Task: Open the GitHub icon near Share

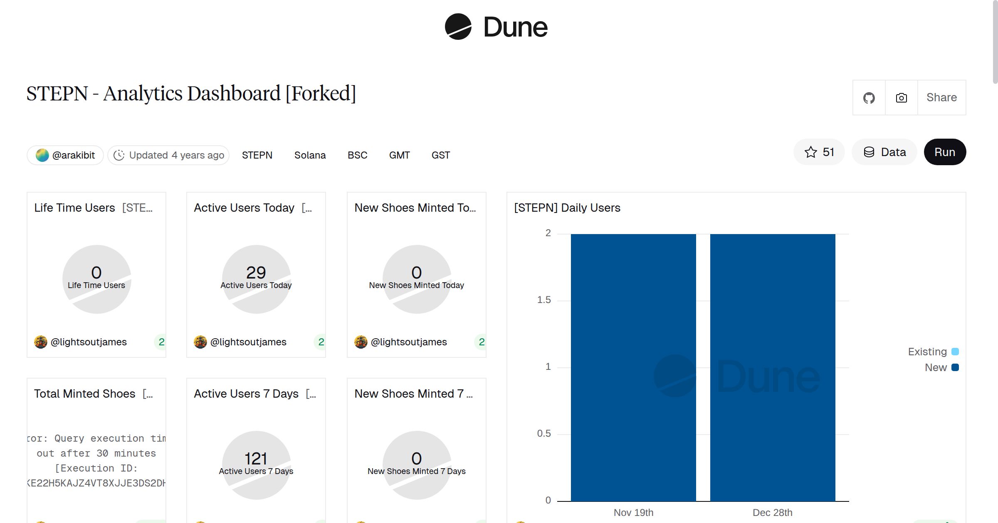Action: tap(869, 97)
